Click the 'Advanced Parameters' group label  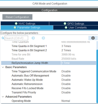pyautogui.click(x=19, y=97)
